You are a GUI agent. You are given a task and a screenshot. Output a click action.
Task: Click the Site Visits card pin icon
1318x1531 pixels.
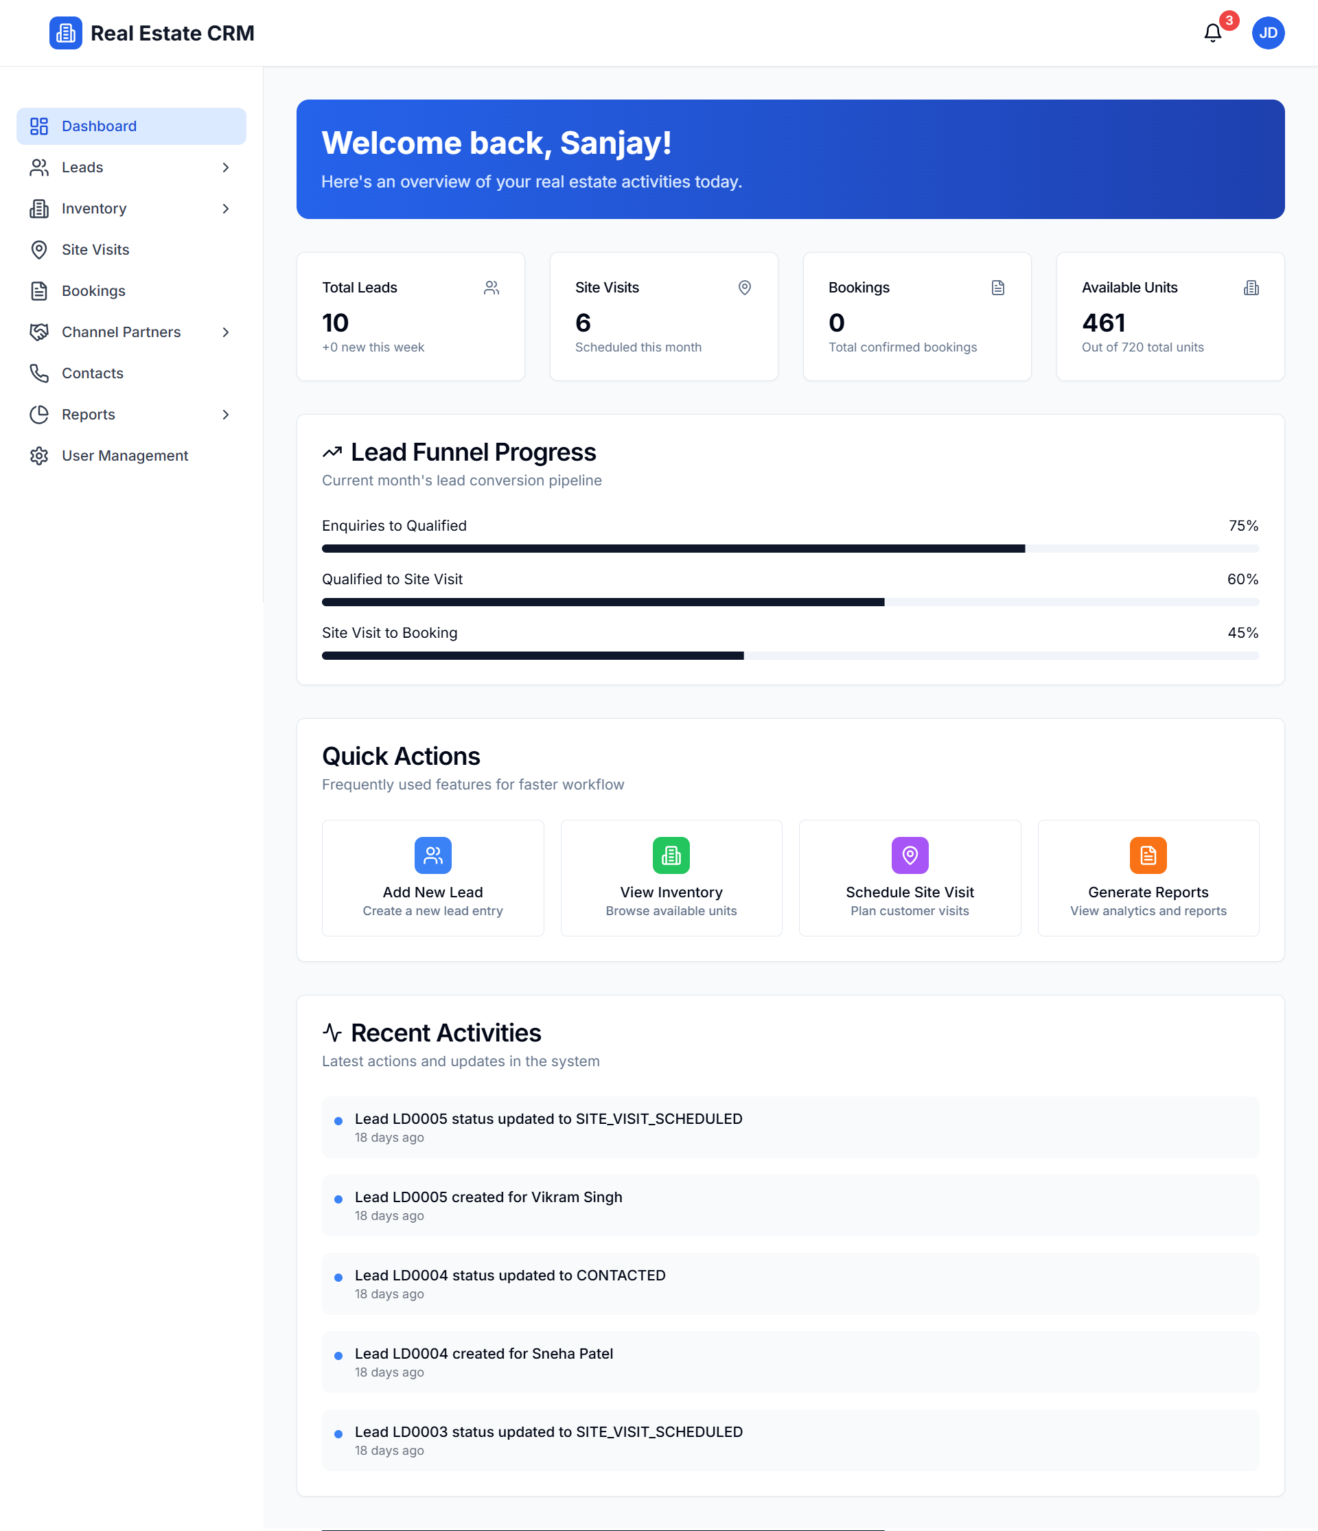point(745,288)
